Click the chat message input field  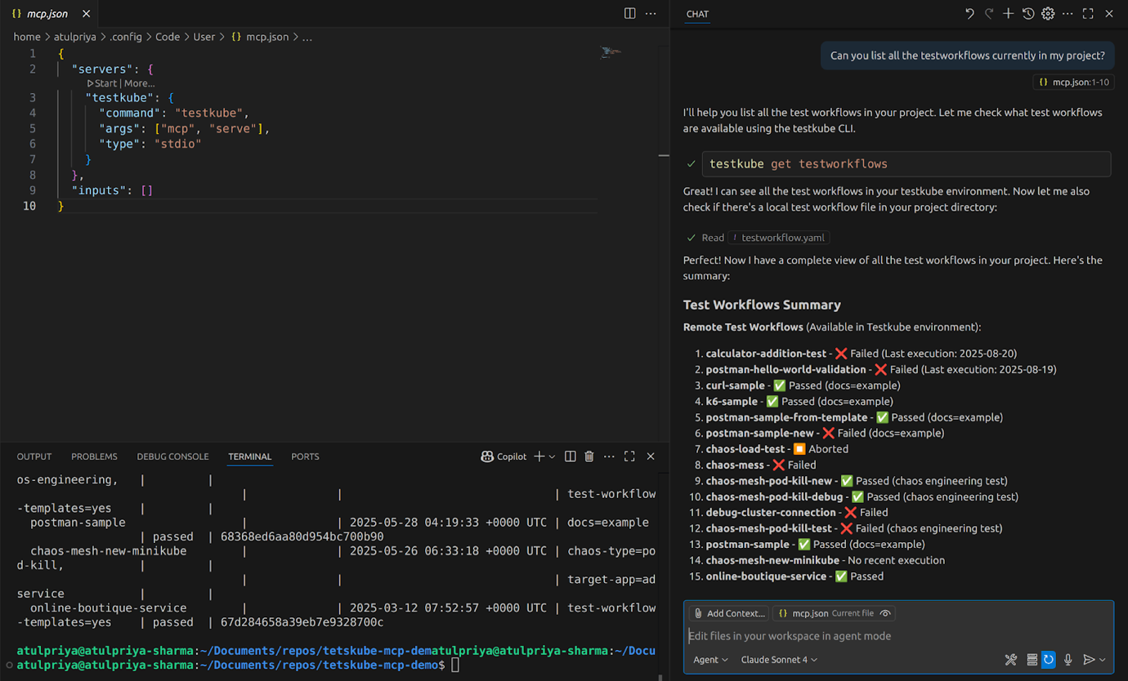[842, 636]
